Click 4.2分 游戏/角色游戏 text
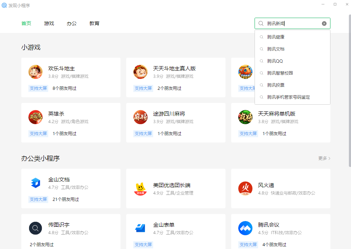Image resolution: width=351 pixels, height=249 pixels. click(x=68, y=121)
